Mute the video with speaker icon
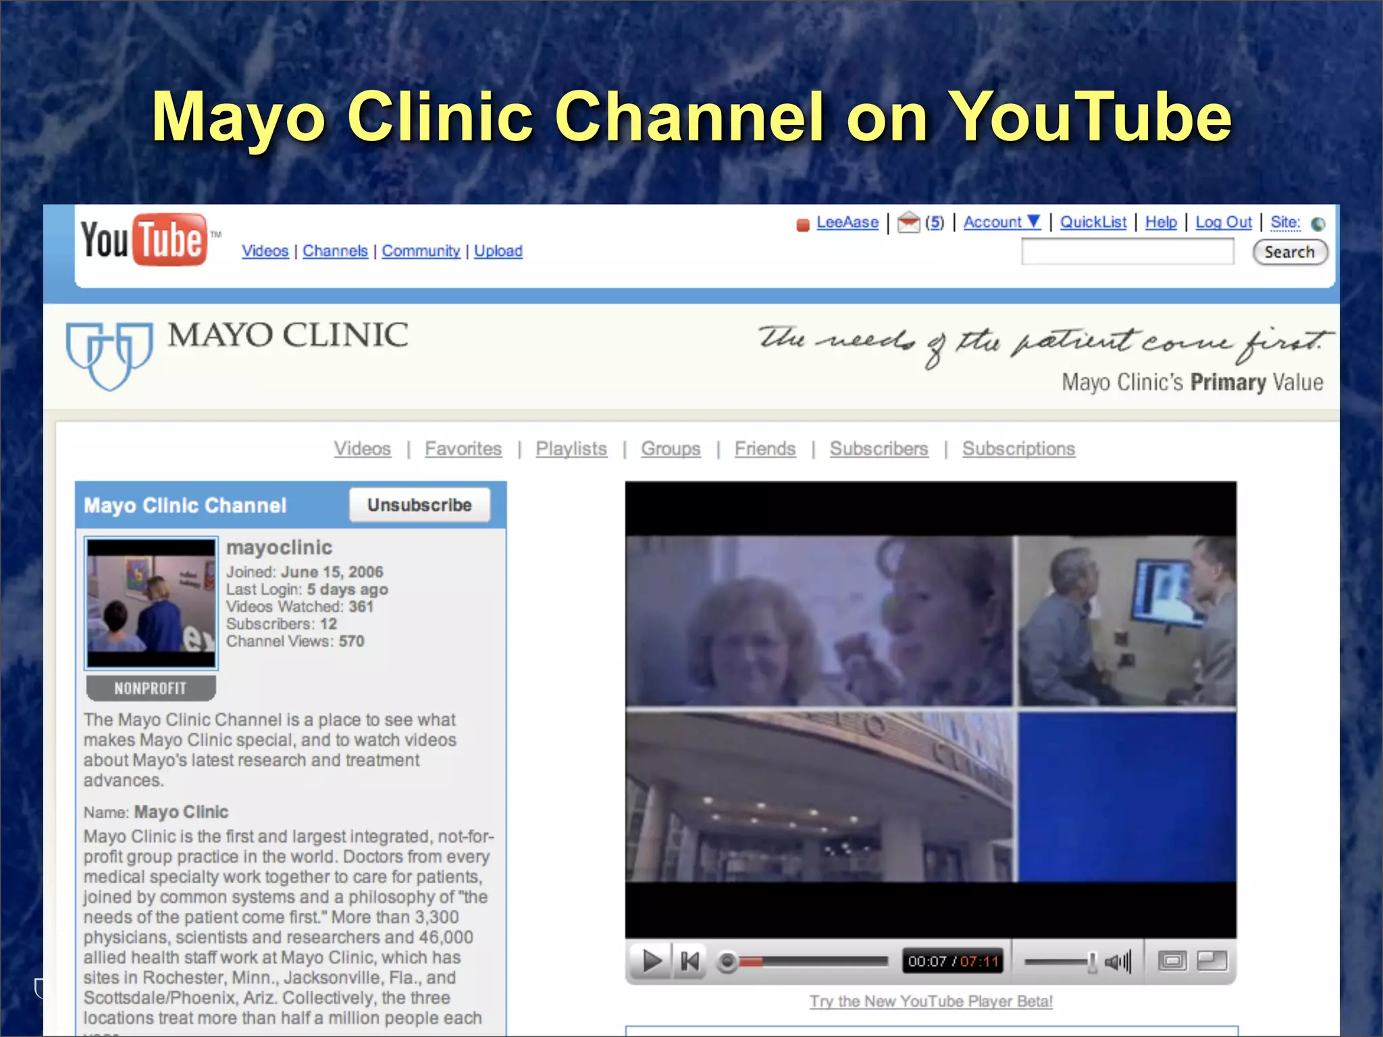Image resolution: width=1383 pixels, height=1037 pixels. point(1117,961)
